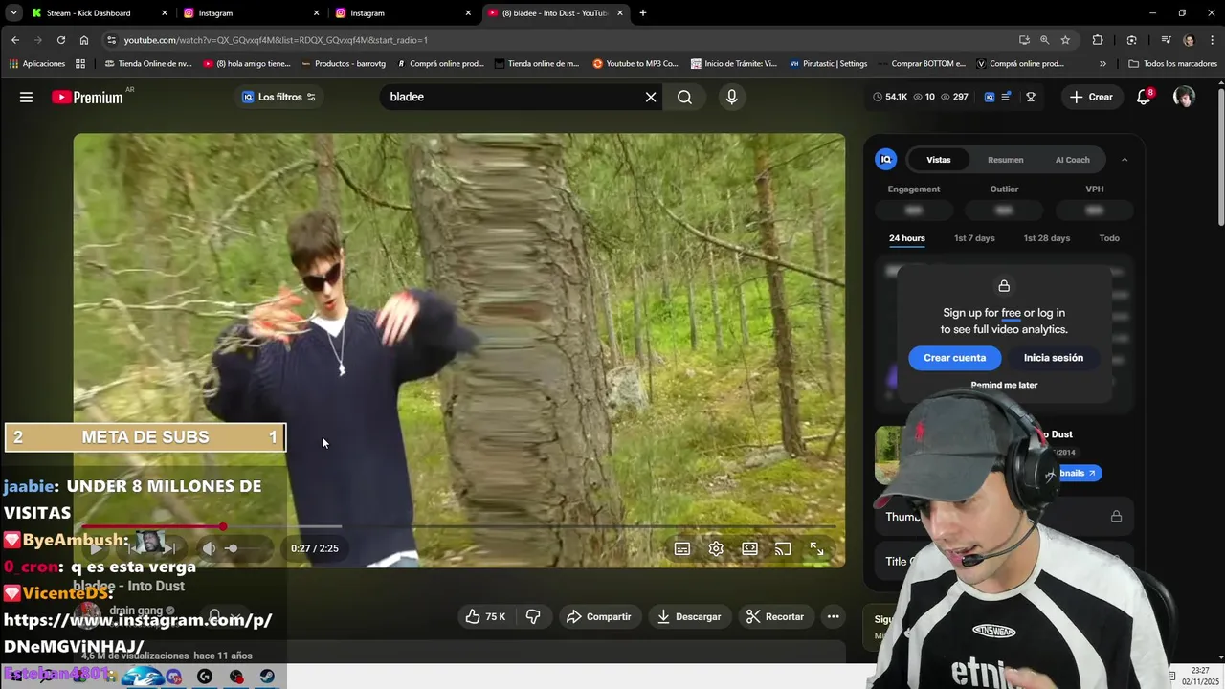Image resolution: width=1225 pixels, height=689 pixels.
Task: Switch to Resumen tab
Action: [x=1005, y=160]
